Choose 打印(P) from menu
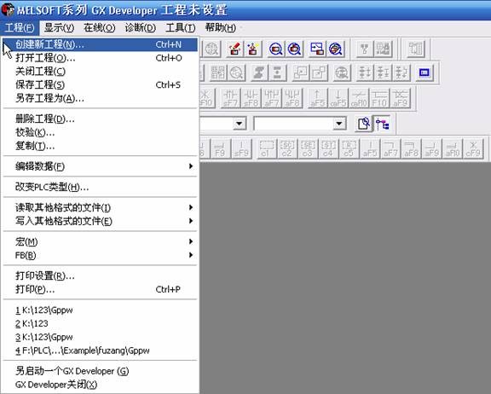The image size is (491, 394). coord(101,289)
